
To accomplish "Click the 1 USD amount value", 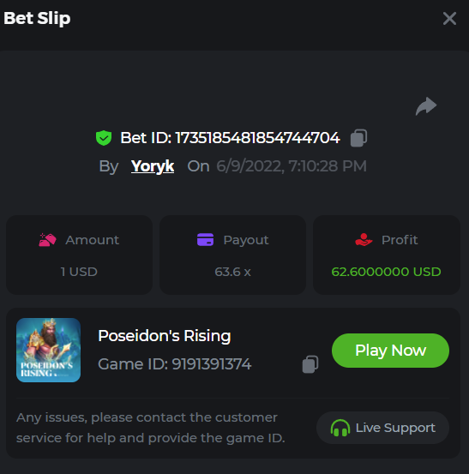I will point(79,272).
